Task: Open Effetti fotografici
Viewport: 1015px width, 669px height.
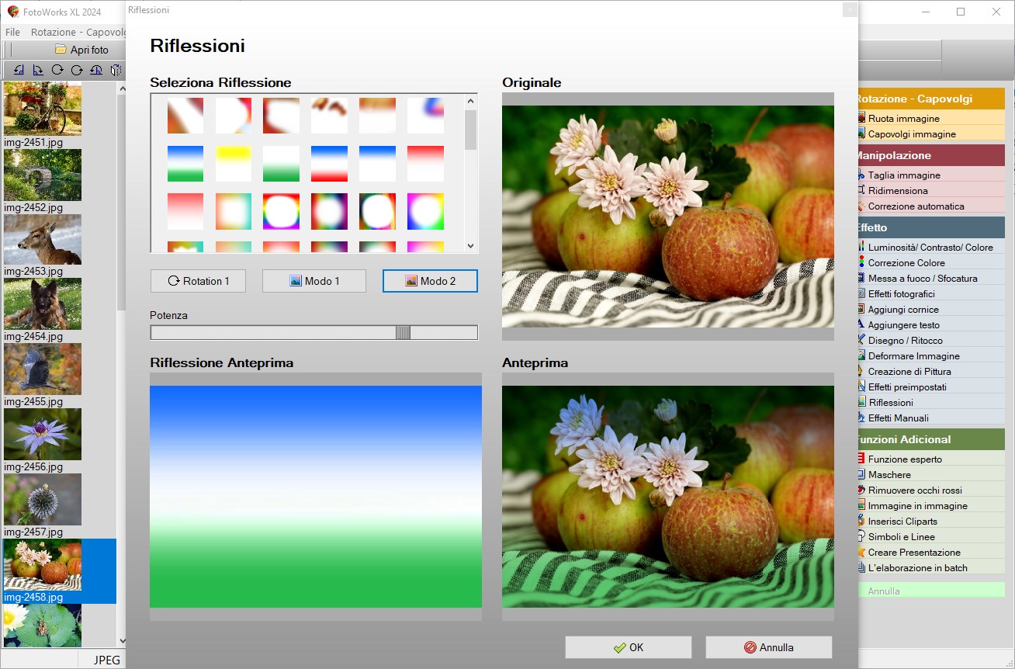Action: (930, 293)
